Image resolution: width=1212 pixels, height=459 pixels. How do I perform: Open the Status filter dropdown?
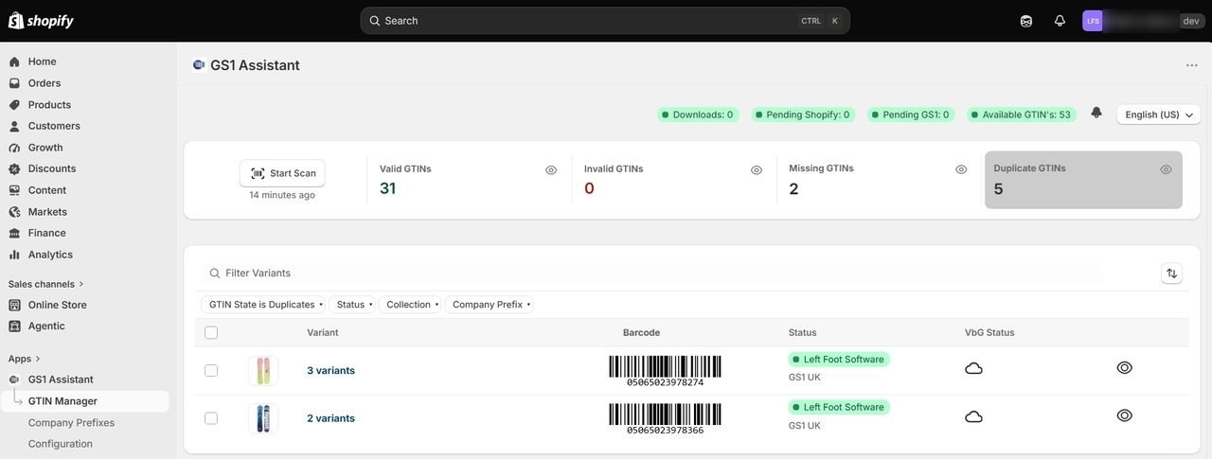point(352,305)
